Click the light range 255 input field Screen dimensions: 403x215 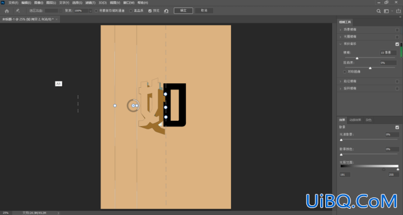[394, 175]
